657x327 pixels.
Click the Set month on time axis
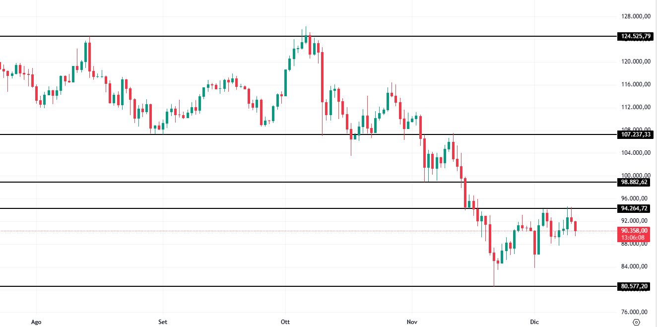click(163, 322)
